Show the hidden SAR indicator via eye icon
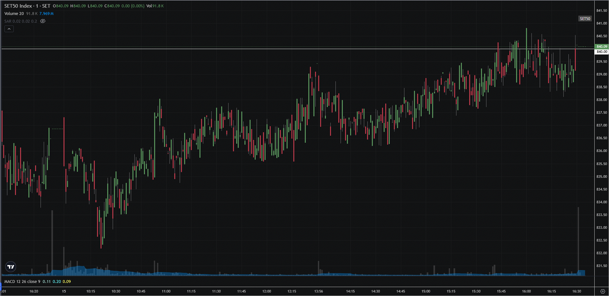The image size is (609, 296). [x=43, y=21]
